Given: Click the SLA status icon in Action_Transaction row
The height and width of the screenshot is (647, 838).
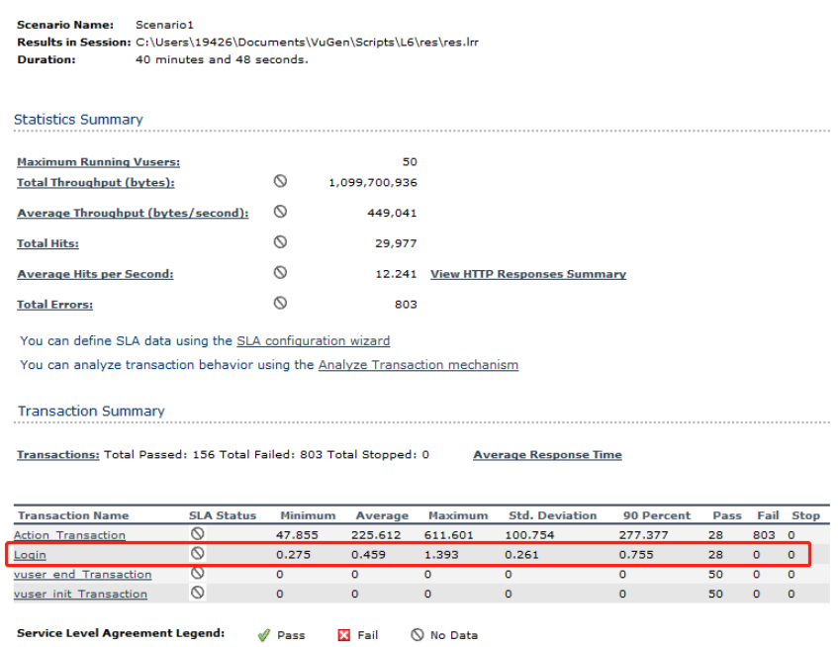Looking at the screenshot, I should 198,534.
